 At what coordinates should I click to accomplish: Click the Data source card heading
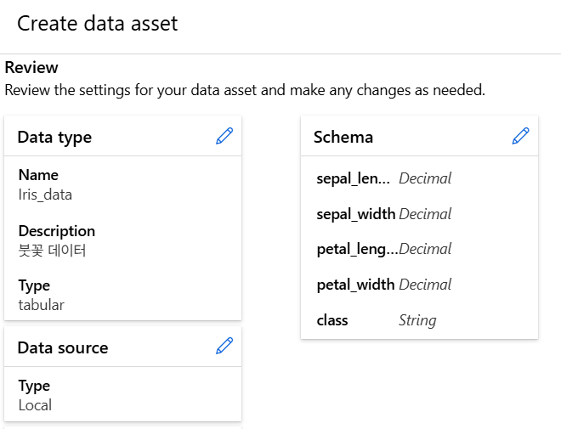[63, 347]
